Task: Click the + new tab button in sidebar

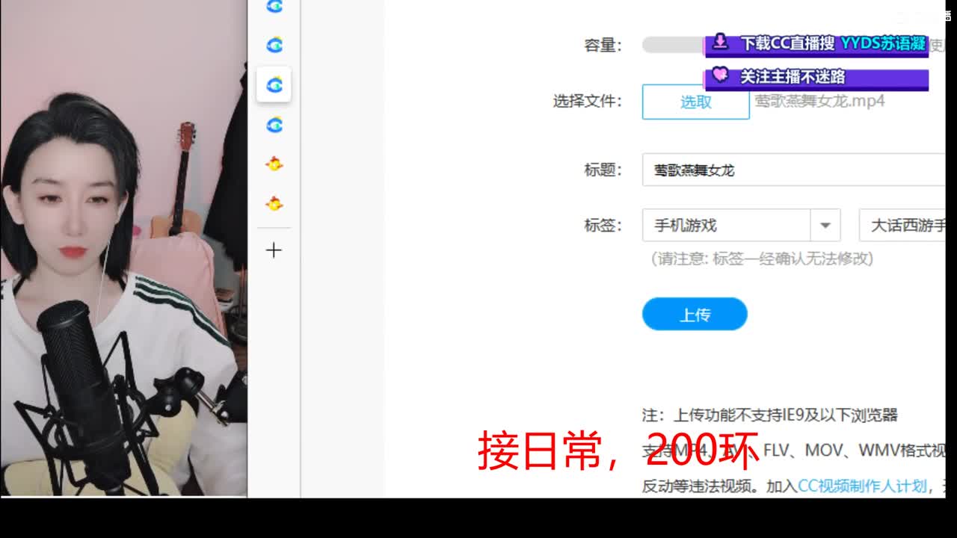Action: pos(274,251)
